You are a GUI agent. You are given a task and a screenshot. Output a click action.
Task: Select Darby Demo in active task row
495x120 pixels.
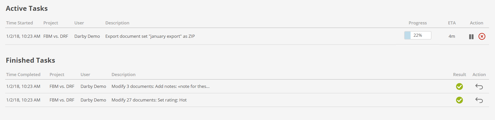(87, 36)
